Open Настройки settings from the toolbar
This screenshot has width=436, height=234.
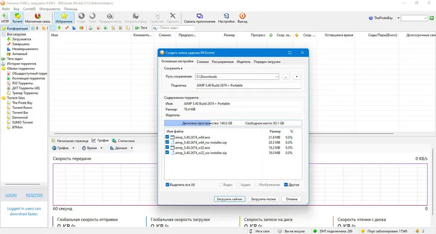[x=226, y=18]
